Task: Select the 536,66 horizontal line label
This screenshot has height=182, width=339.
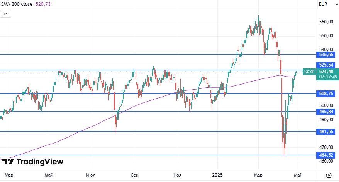Action: pos(326,55)
